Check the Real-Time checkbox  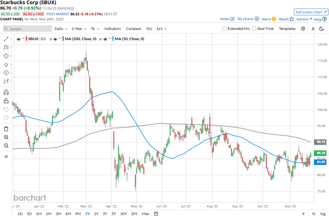click(254, 29)
